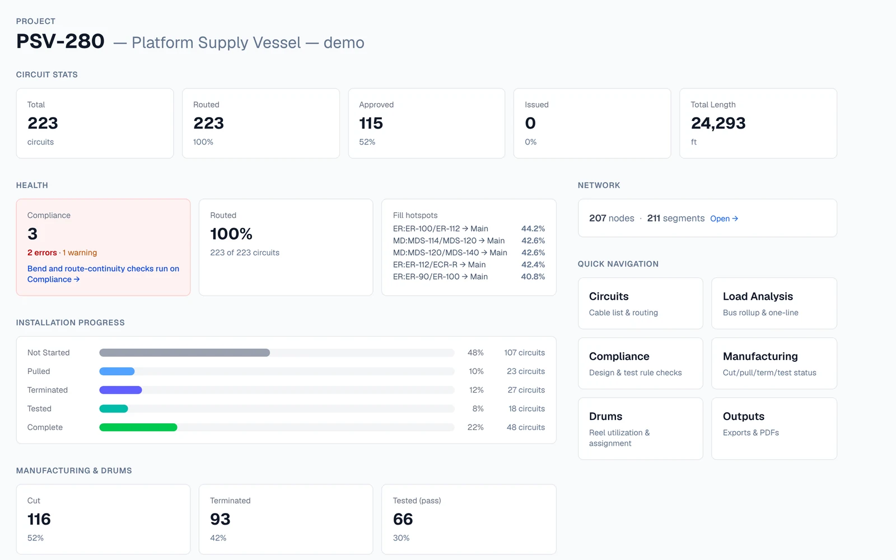Open the Outputs exports & PDFs card

[x=774, y=429]
